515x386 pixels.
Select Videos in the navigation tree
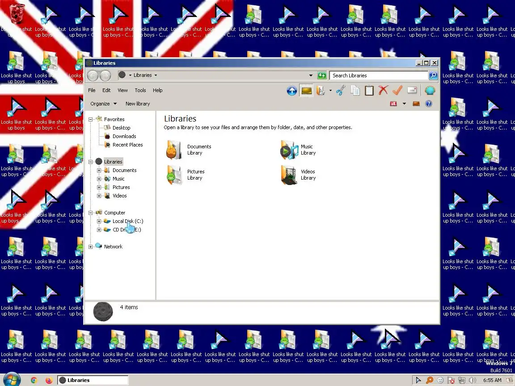[x=119, y=196]
